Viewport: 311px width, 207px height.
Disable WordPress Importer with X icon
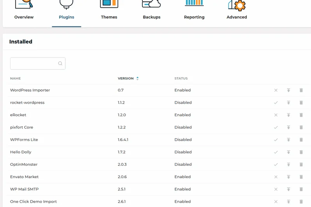276,90
